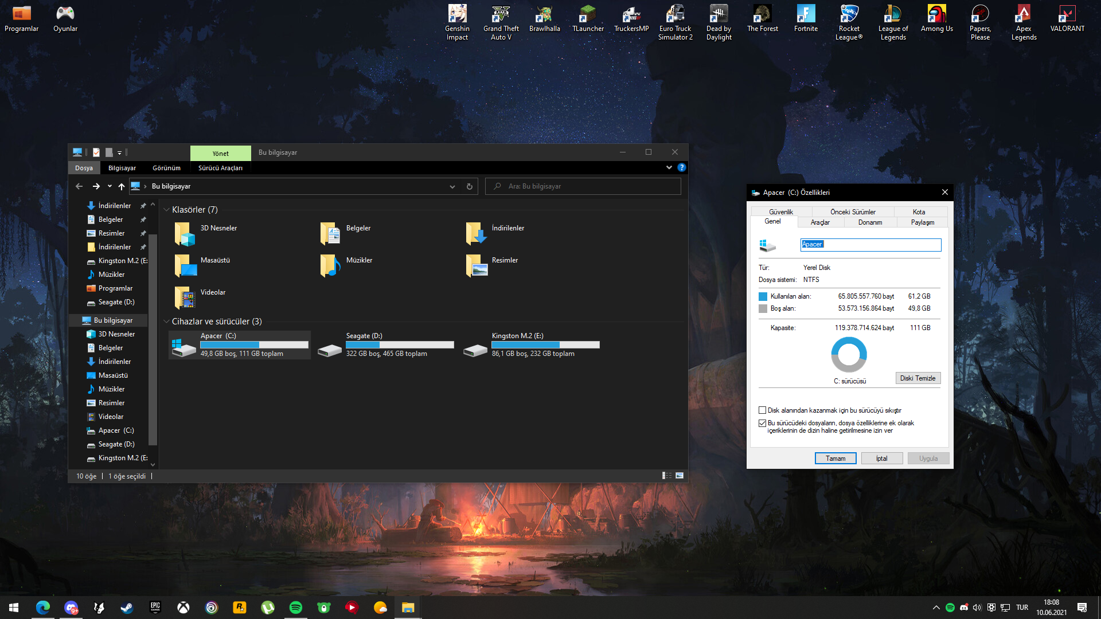Switch to large icons view button

pyautogui.click(x=680, y=476)
